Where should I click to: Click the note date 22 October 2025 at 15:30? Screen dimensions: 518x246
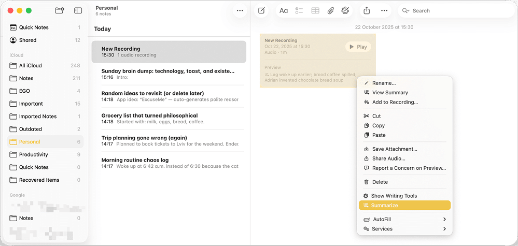coord(384,27)
